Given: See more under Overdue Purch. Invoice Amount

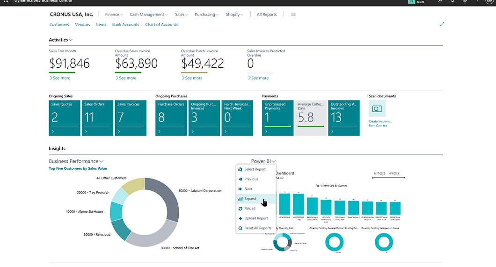Looking at the screenshot, I should pyautogui.click(x=192, y=78).
